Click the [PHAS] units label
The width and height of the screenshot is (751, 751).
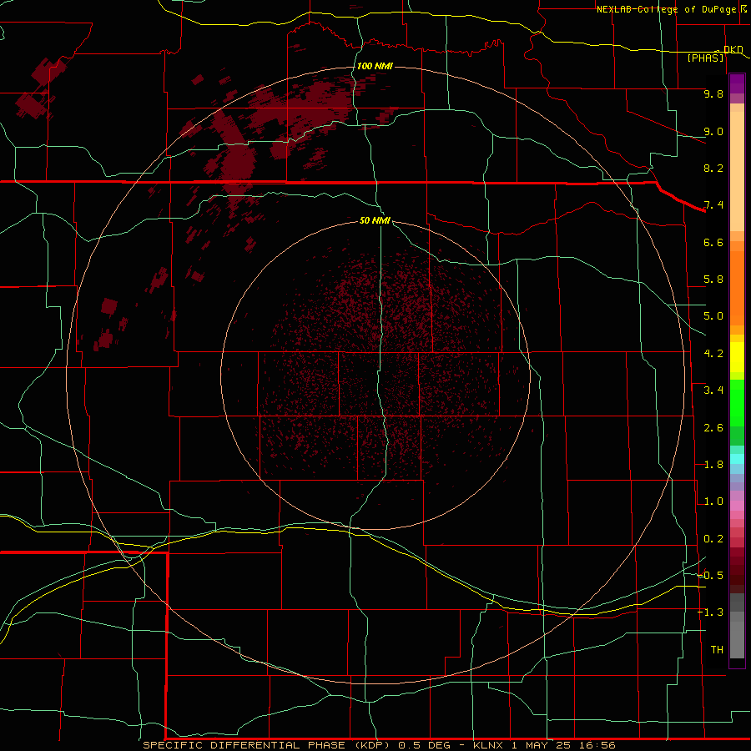point(705,58)
